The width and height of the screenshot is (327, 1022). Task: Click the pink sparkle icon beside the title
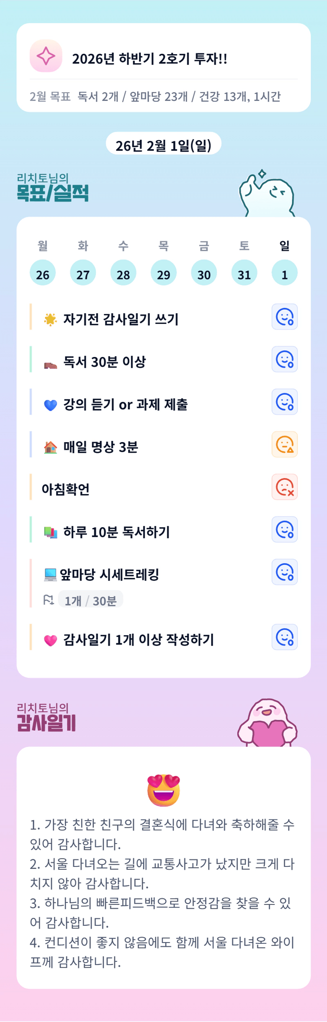[x=46, y=56]
